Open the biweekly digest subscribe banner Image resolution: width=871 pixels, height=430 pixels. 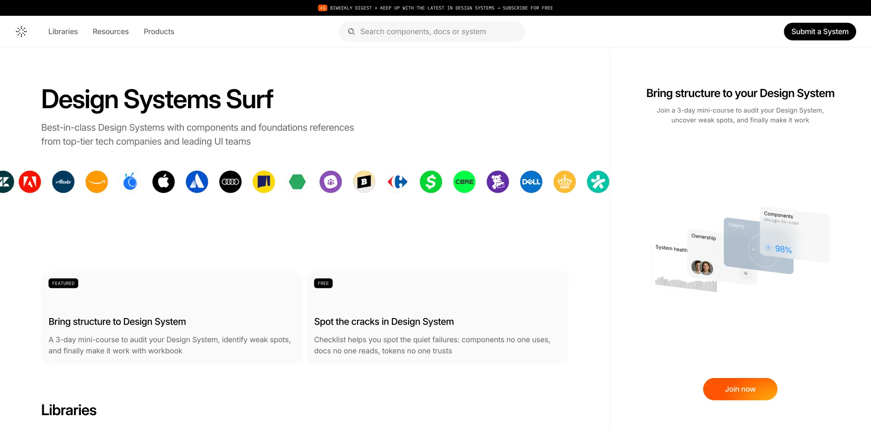pos(435,8)
